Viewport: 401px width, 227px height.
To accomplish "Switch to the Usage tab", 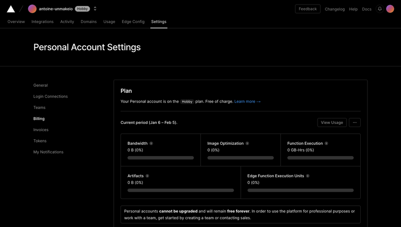I will point(109,22).
